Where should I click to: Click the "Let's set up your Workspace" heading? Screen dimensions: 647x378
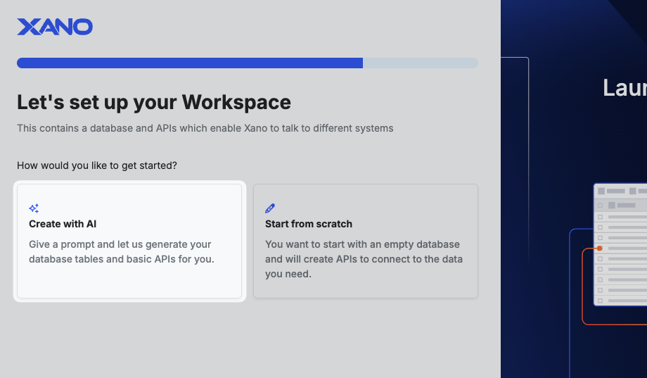154,103
